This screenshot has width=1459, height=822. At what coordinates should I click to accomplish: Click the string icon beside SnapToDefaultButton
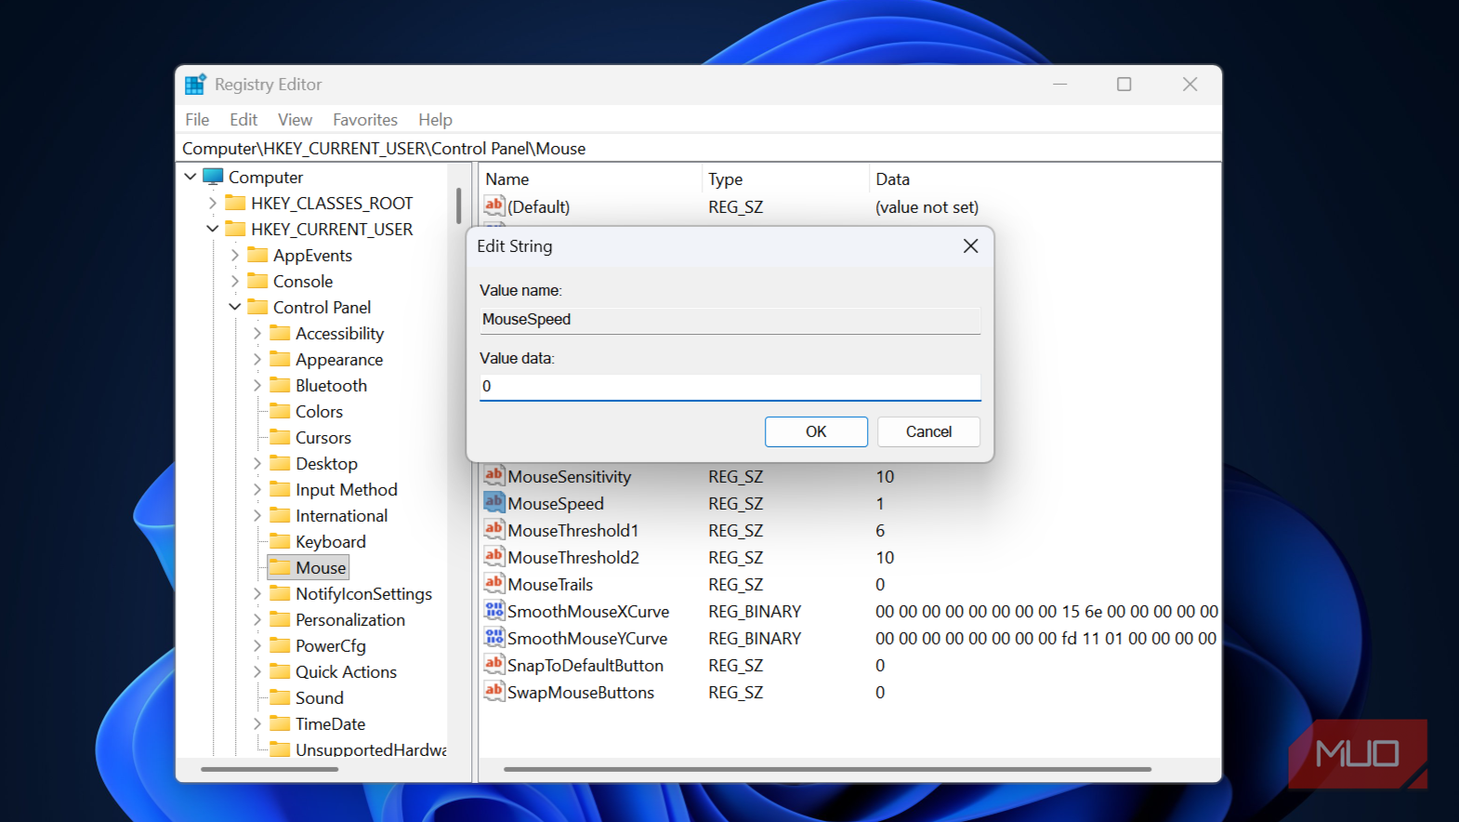click(x=494, y=664)
